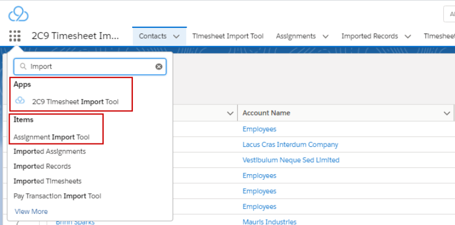The height and width of the screenshot is (225, 455).
Task: Open Vestibulum Neque Sed Limited account
Action: 291,160
